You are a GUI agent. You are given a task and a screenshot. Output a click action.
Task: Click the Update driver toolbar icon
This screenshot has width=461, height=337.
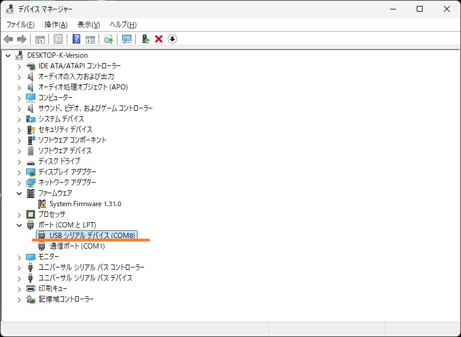point(108,39)
